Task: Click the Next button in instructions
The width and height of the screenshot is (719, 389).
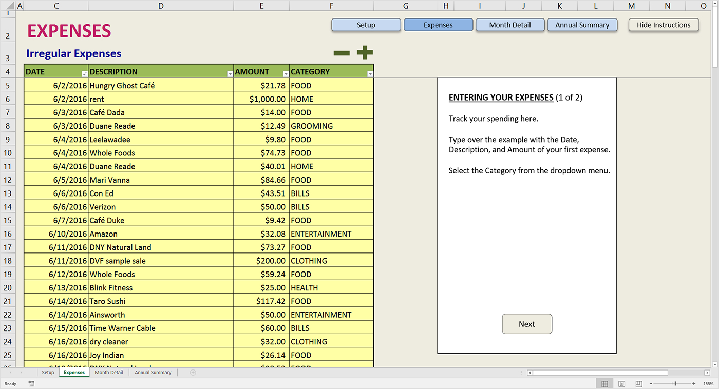Action: (526, 324)
